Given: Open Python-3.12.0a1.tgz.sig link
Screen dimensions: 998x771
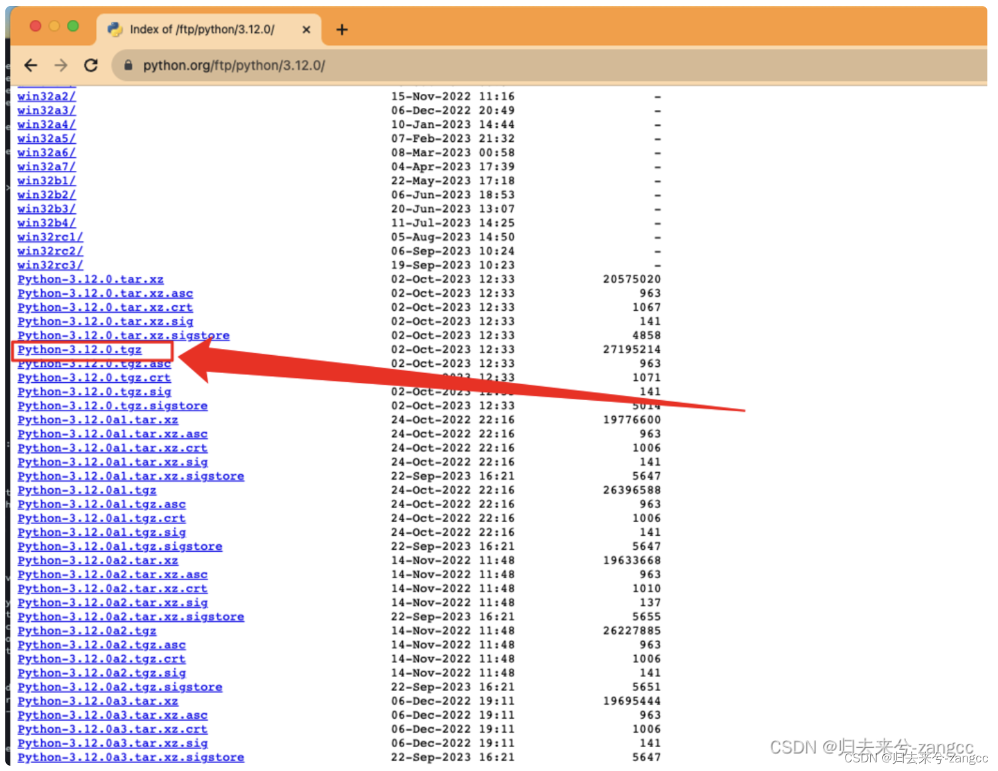Looking at the screenshot, I should 101,533.
